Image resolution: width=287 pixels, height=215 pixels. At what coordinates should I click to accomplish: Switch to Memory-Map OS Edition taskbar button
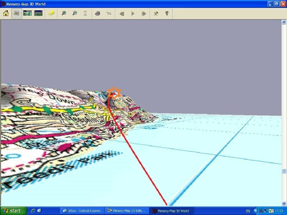(x=127, y=211)
